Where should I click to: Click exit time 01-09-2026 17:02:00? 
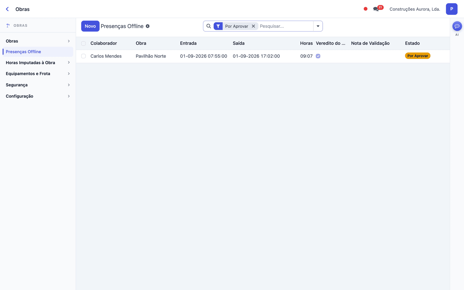[256, 56]
